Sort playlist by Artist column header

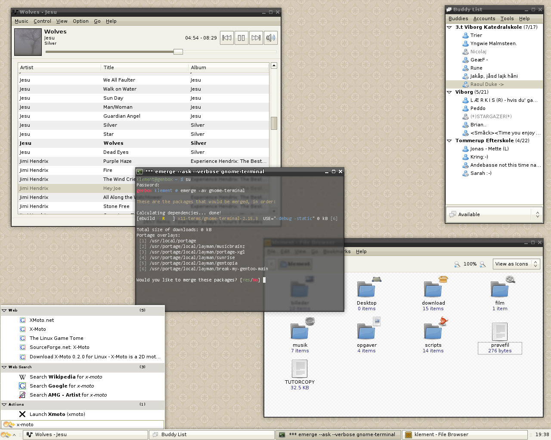tap(60, 67)
